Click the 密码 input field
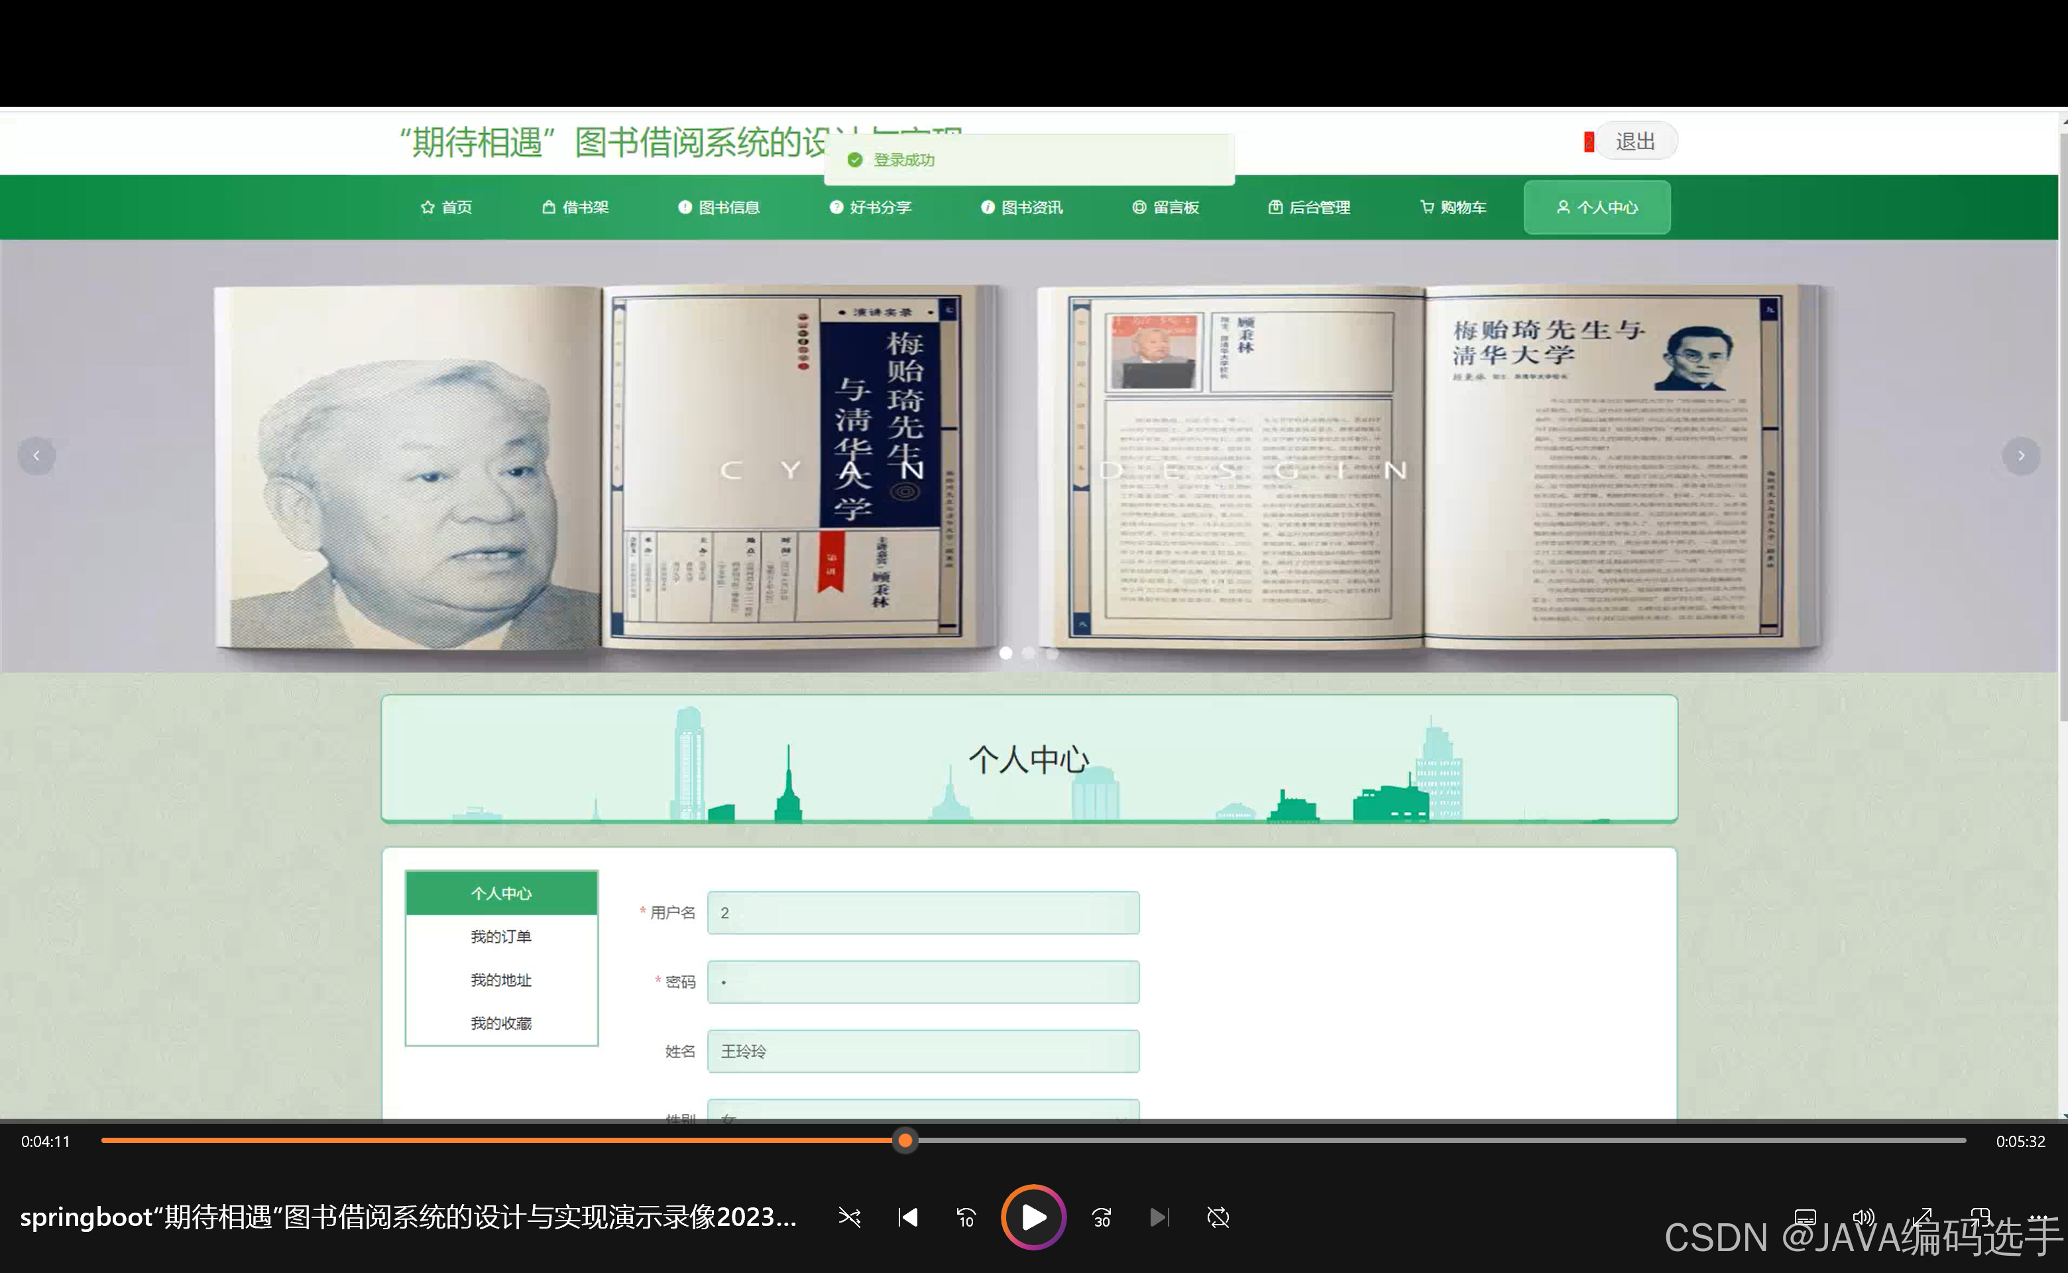Screen dimensions: 2068x1273 (923, 982)
